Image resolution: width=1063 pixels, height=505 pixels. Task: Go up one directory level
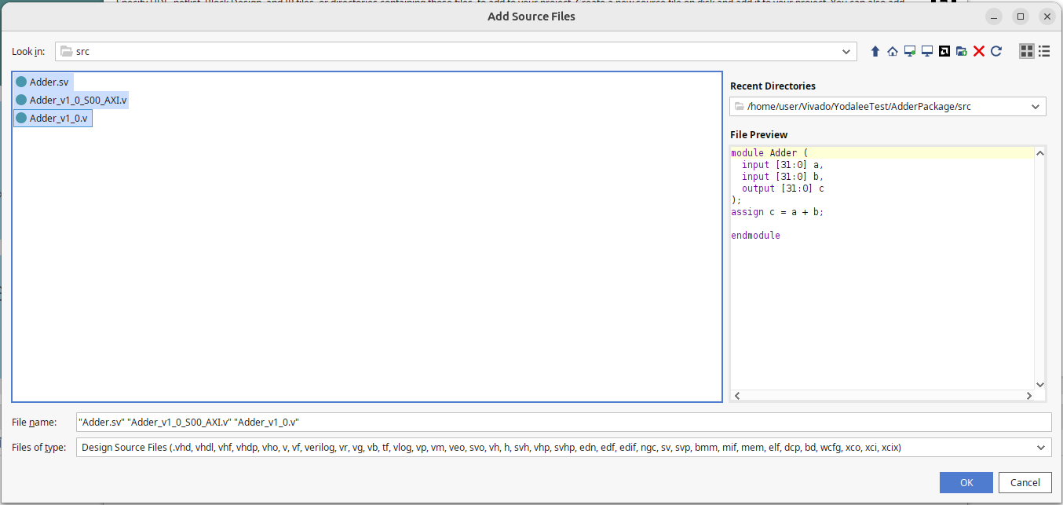(x=875, y=51)
